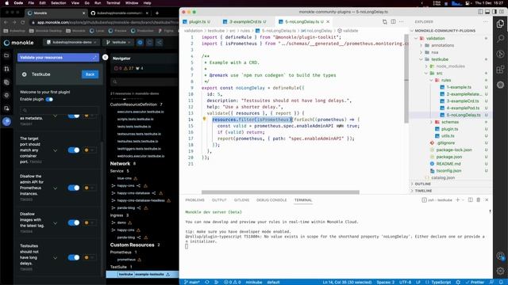Click the split terminal icon
This screenshot has width=508, height=285.
point(471,199)
